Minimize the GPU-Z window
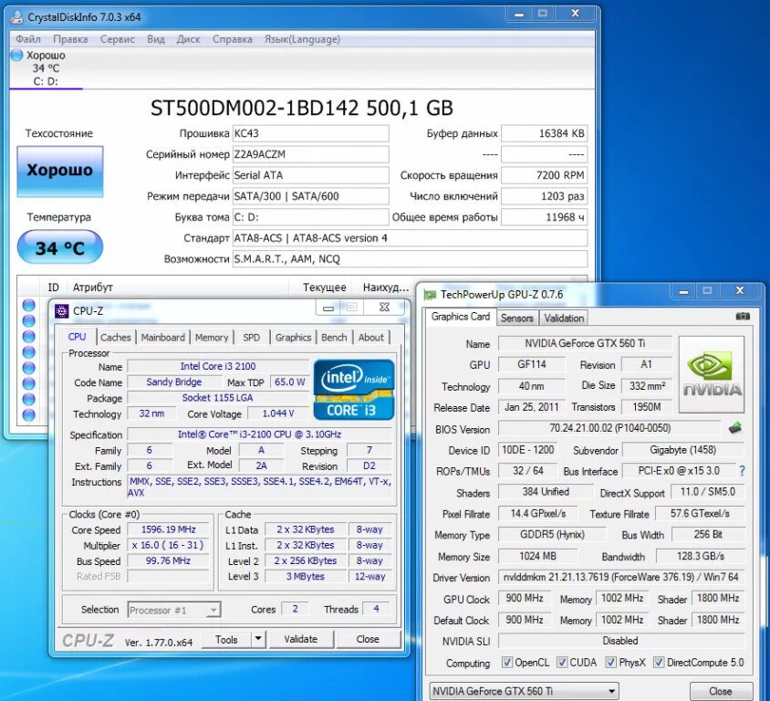Image resolution: width=770 pixels, height=701 pixels. 683,291
